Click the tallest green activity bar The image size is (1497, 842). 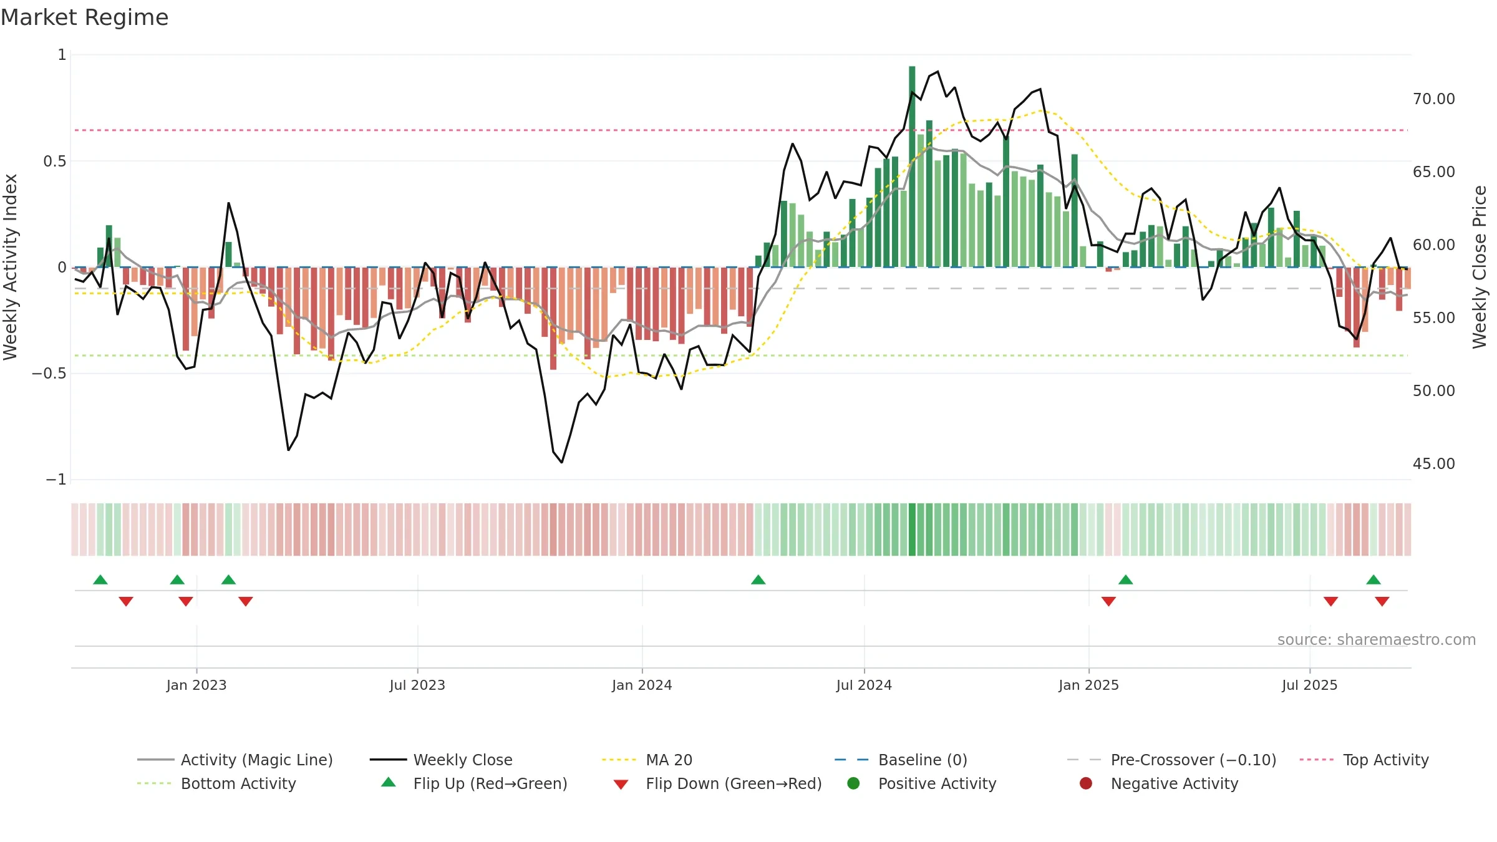click(x=912, y=167)
